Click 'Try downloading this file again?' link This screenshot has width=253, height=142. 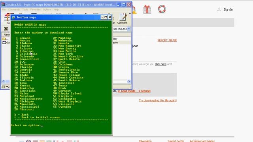pos(158,101)
